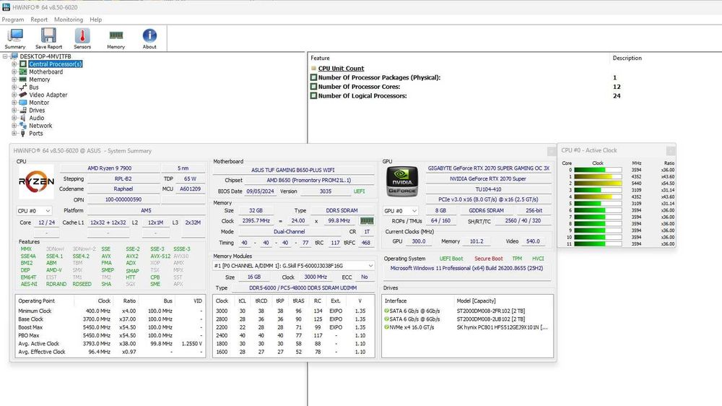Image resolution: width=722 pixels, height=406 pixels.
Task: Click the AMD Ryzen 9 7900 name field
Action: click(x=110, y=168)
